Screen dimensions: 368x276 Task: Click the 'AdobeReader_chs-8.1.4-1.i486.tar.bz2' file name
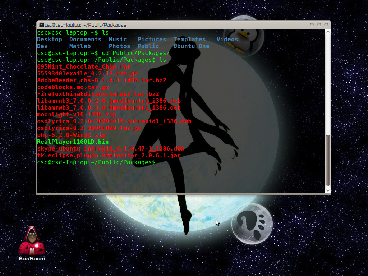[102, 80]
